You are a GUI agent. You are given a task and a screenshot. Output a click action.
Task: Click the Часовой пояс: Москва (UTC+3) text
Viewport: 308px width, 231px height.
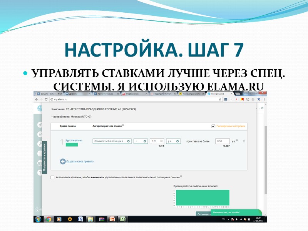72,117
